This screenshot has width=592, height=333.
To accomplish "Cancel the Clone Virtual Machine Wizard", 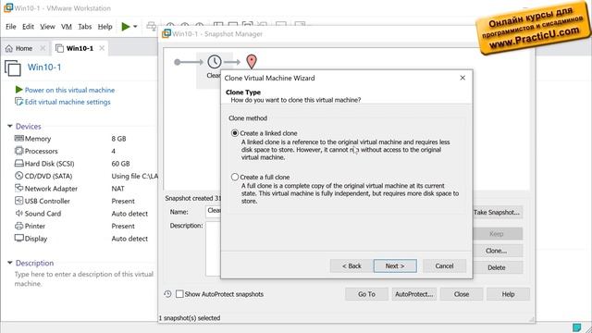I will pos(444,265).
